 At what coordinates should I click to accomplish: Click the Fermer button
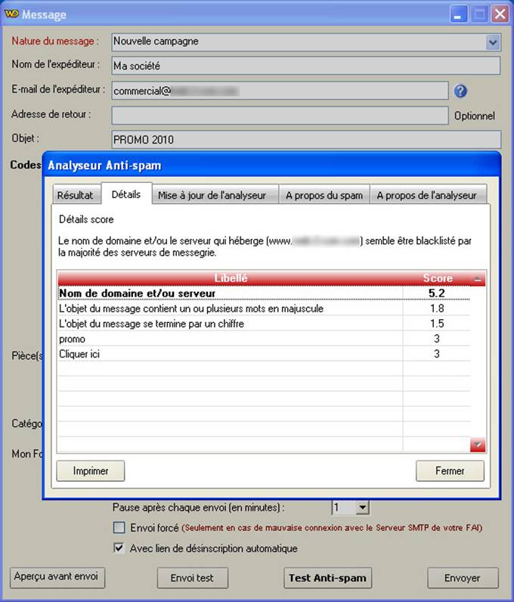[x=450, y=470]
